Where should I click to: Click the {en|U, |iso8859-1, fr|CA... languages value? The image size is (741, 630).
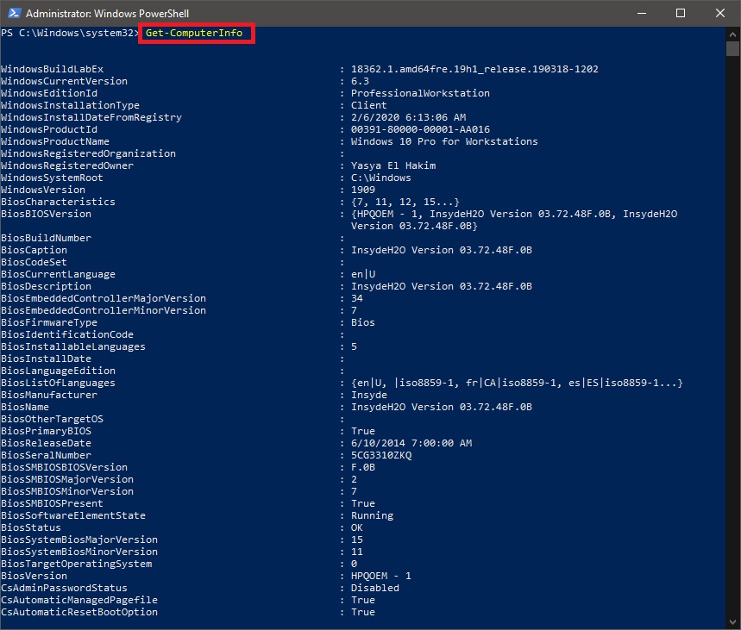point(517,383)
